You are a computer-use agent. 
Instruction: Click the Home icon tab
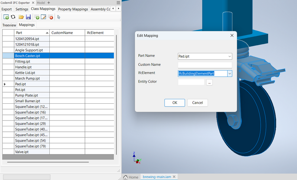click(131, 177)
